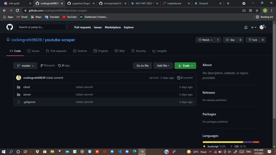The width and height of the screenshot is (276, 155).
Task: View the 0 tags link
Action: (64, 65)
